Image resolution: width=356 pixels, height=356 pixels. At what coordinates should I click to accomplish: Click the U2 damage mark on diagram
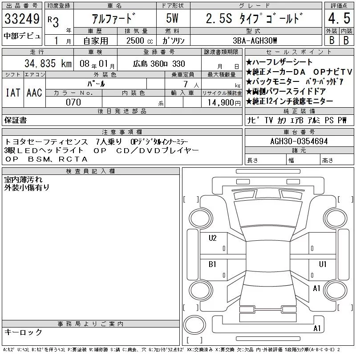(213, 238)
